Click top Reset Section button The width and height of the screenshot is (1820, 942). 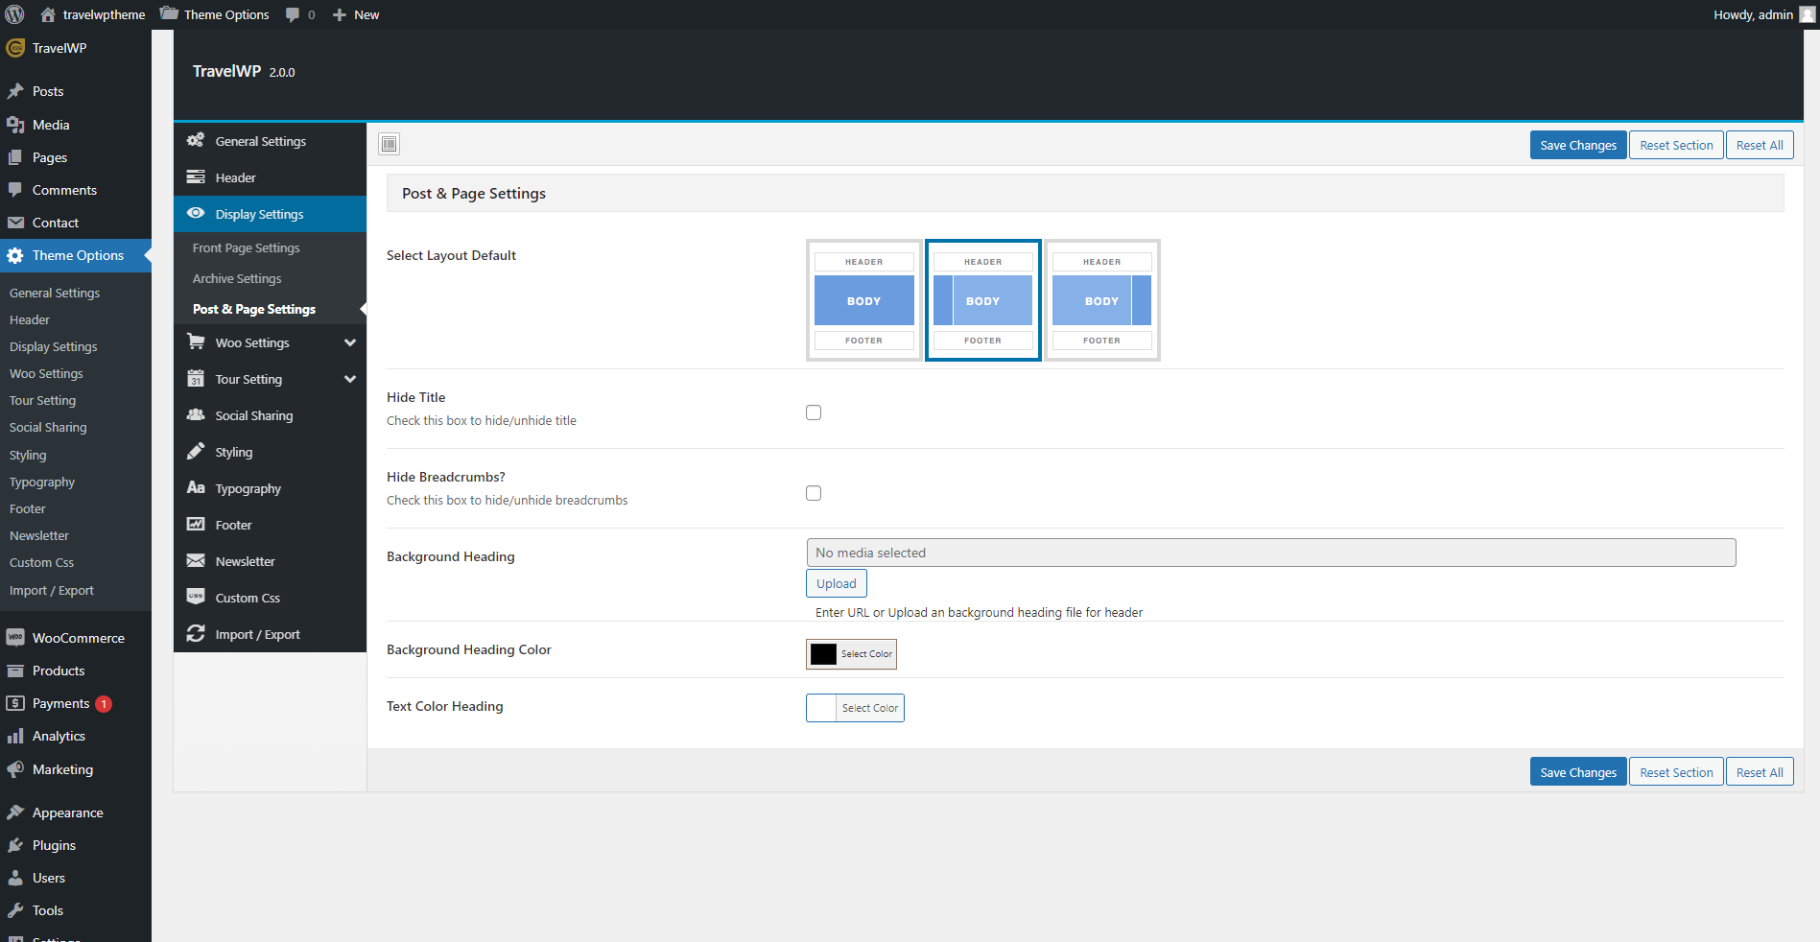pos(1676,145)
